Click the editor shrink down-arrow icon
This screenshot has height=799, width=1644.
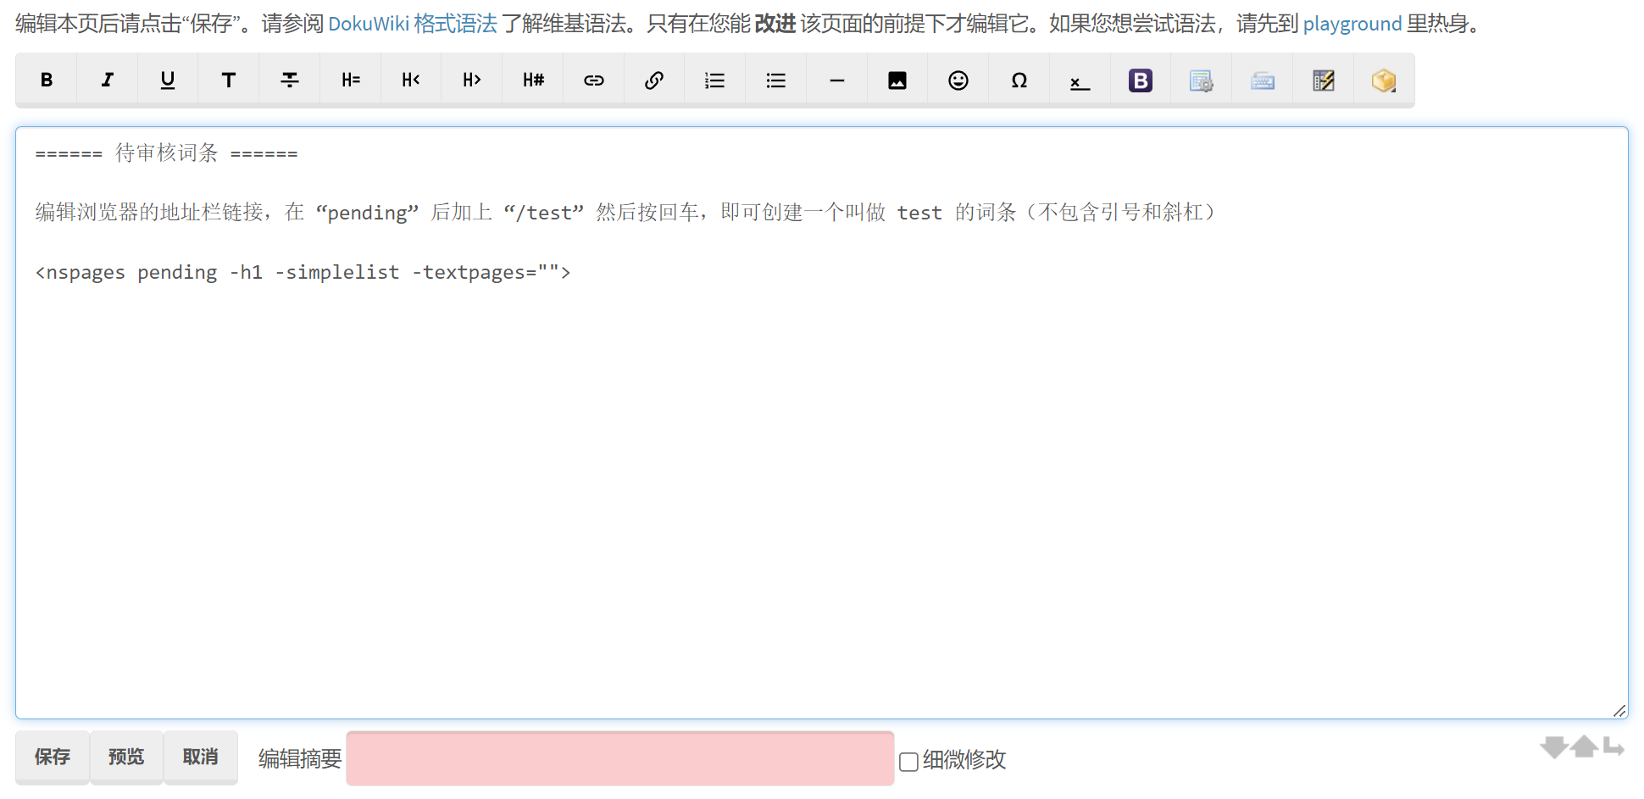coord(1553,747)
